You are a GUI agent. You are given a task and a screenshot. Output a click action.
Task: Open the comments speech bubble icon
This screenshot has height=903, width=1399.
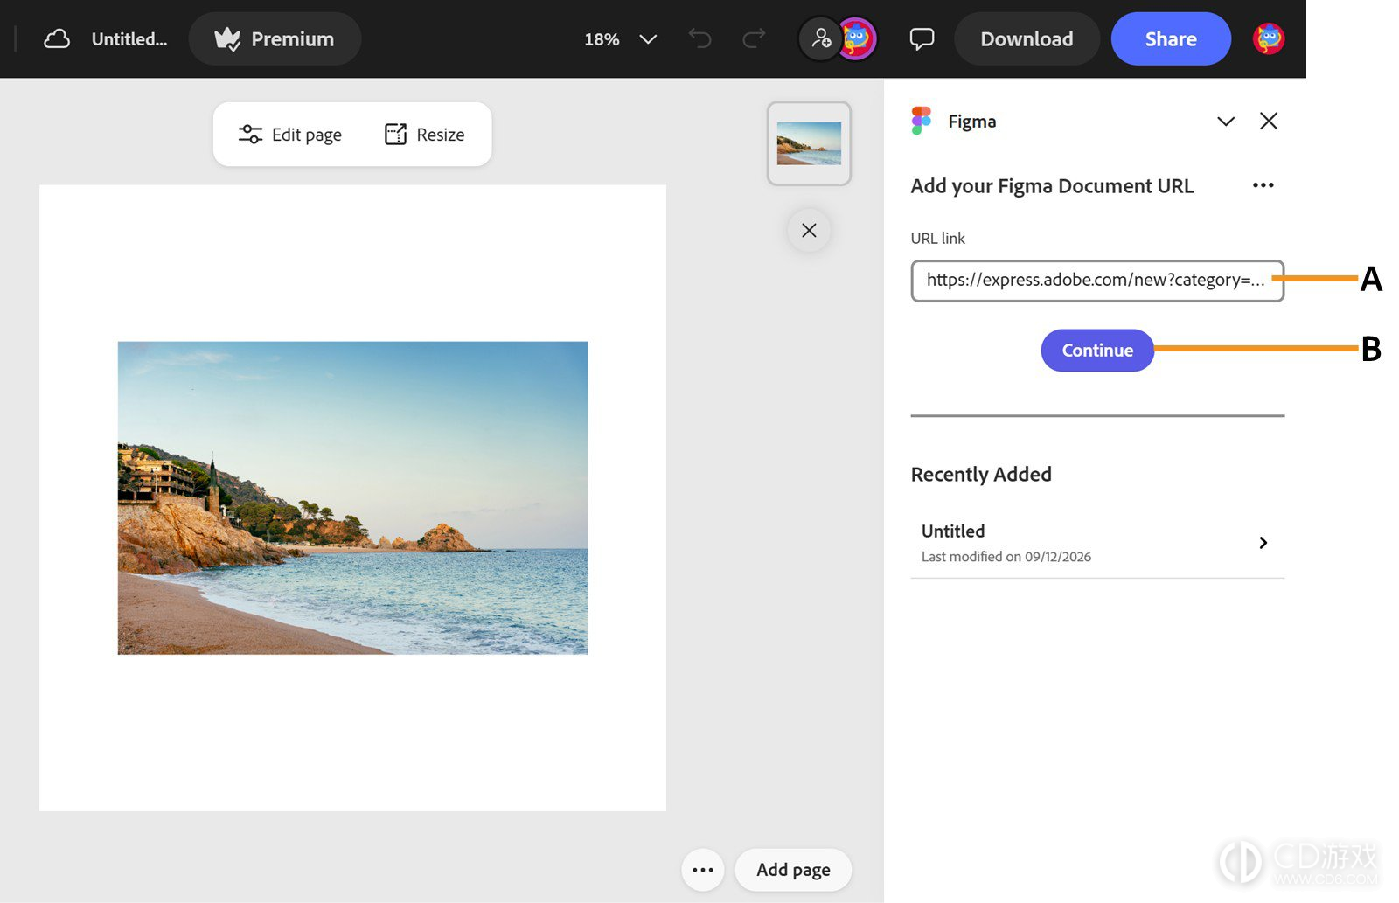(x=922, y=39)
